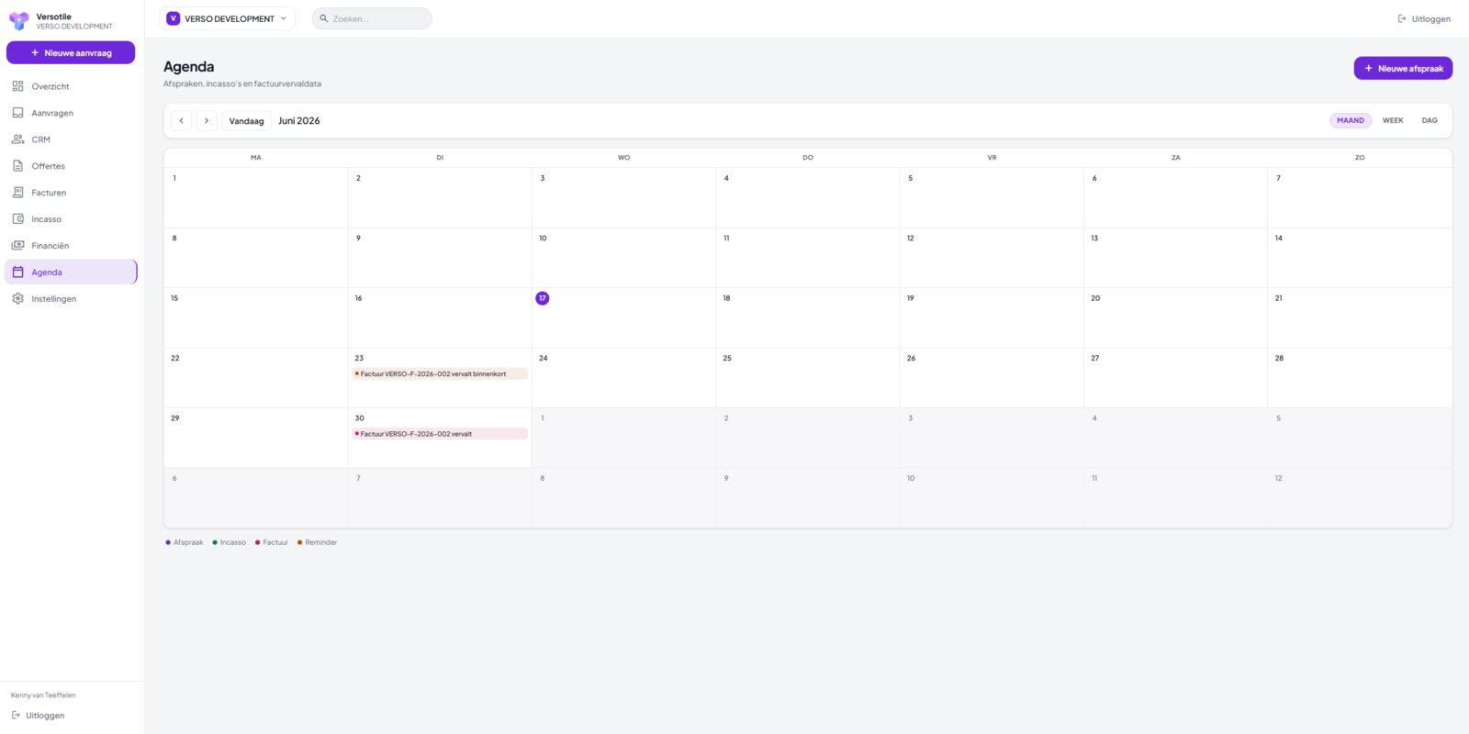1469x734 pixels.
Task: Click the Afspraak legend entry
Action: (185, 542)
